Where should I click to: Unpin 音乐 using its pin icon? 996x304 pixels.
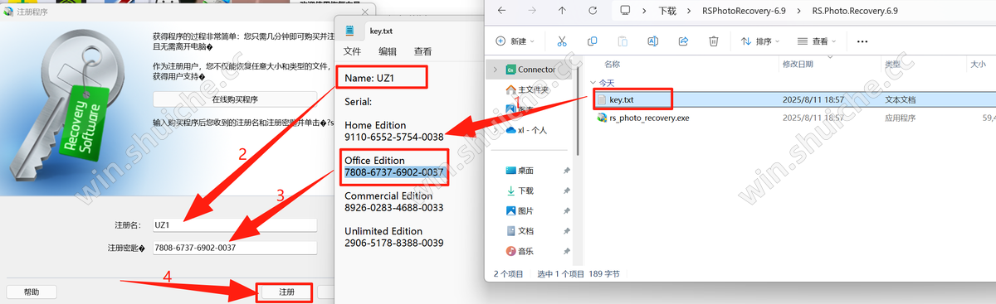coord(566,251)
